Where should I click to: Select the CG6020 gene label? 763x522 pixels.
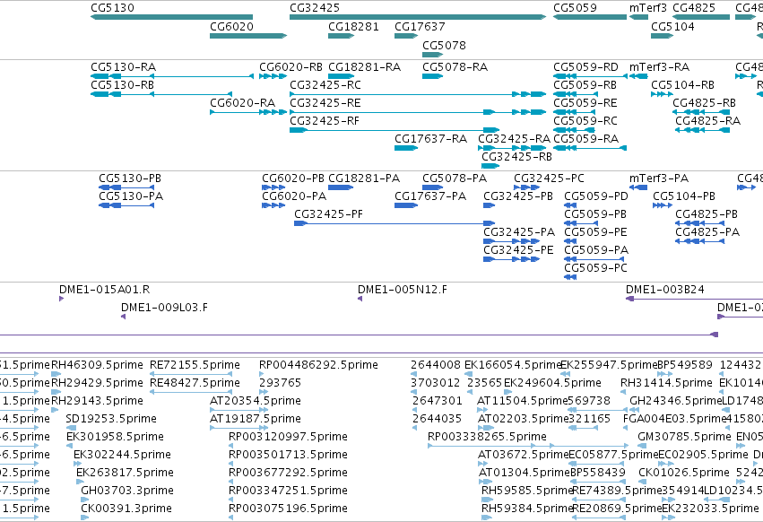click(x=231, y=27)
